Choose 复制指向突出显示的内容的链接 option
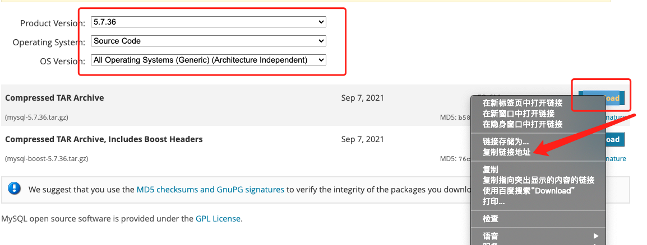Screen dimensions: 647x245 538,180
